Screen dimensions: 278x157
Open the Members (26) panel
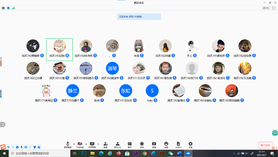tap(118, 144)
